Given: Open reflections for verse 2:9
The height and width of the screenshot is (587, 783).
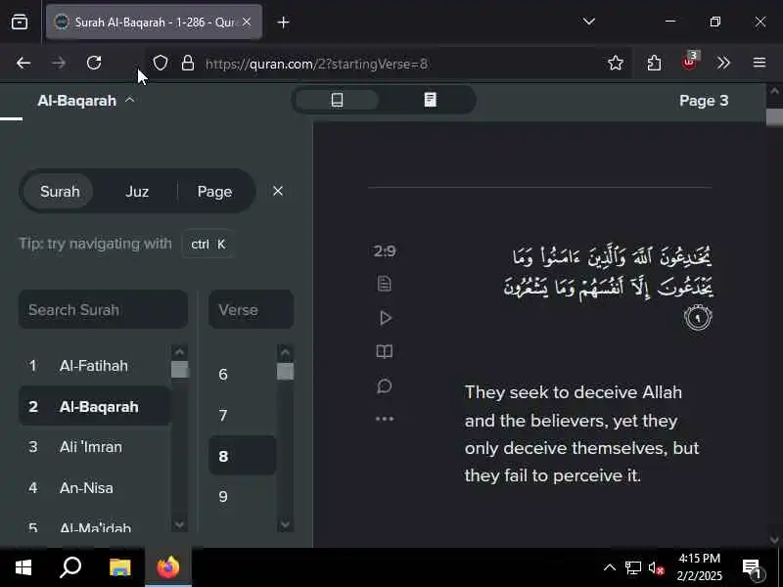Looking at the screenshot, I should point(385,385).
